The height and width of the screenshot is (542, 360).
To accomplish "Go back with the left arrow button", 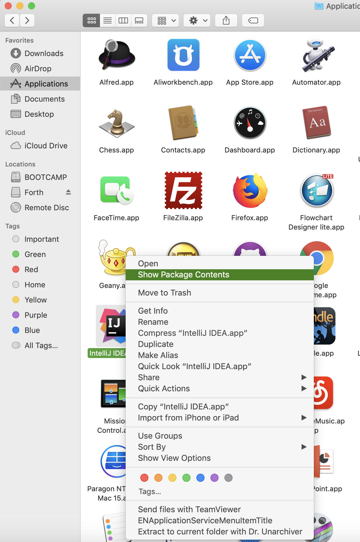I will tap(12, 20).
